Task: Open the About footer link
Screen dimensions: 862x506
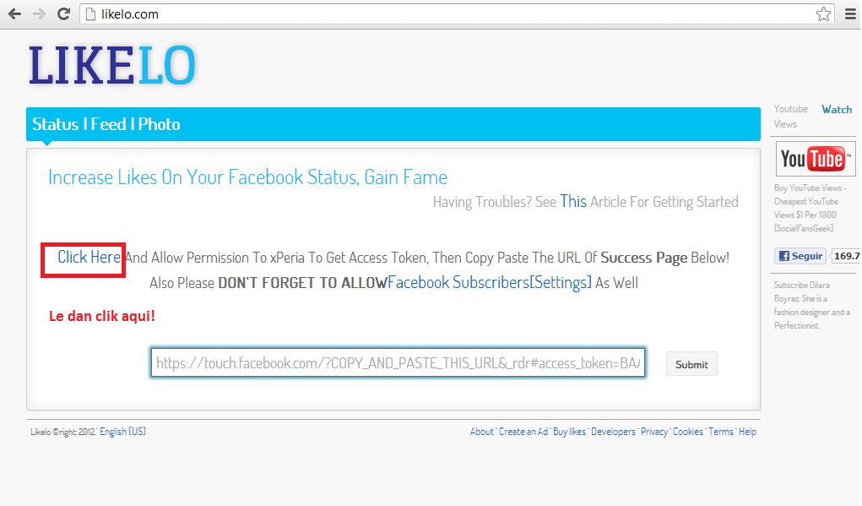Action: 481,432
